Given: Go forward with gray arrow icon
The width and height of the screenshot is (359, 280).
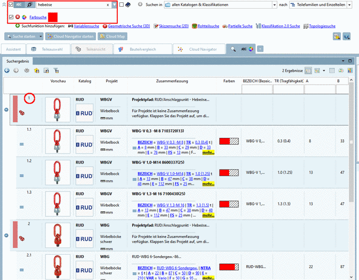Looking at the screenshot, I should point(16,70).
